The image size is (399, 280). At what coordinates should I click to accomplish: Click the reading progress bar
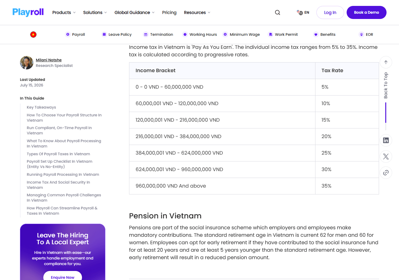pos(386,116)
